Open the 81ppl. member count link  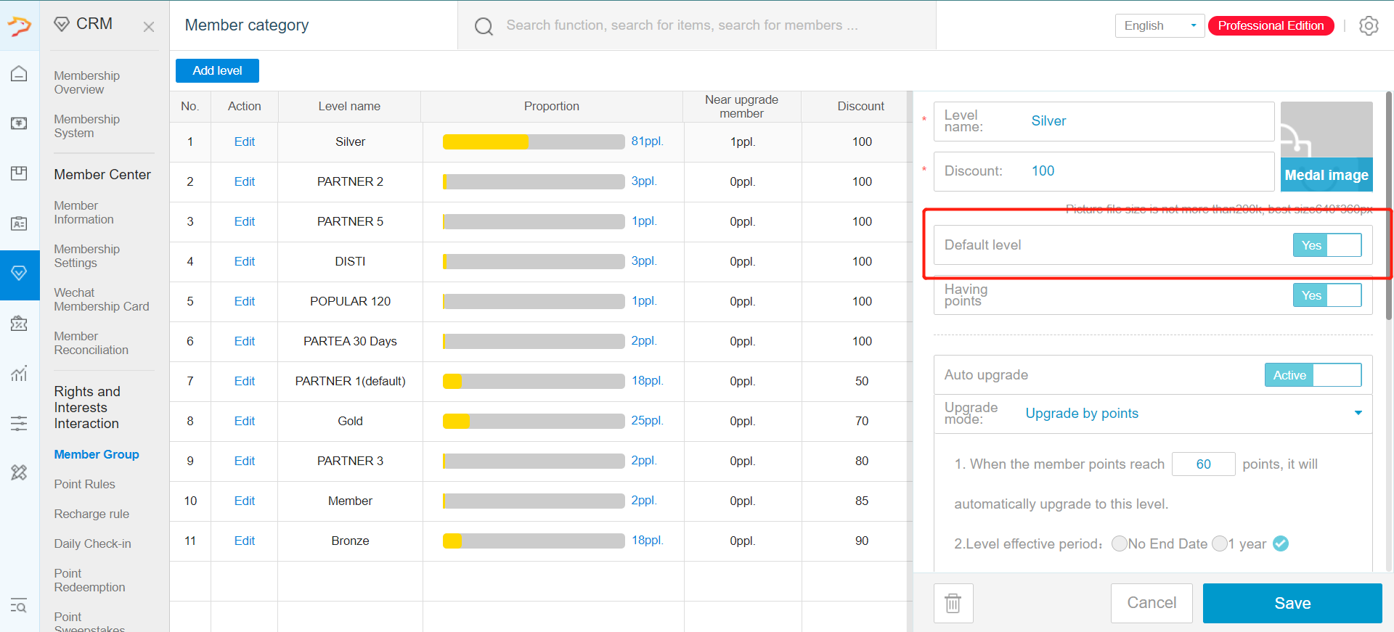(x=647, y=141)
